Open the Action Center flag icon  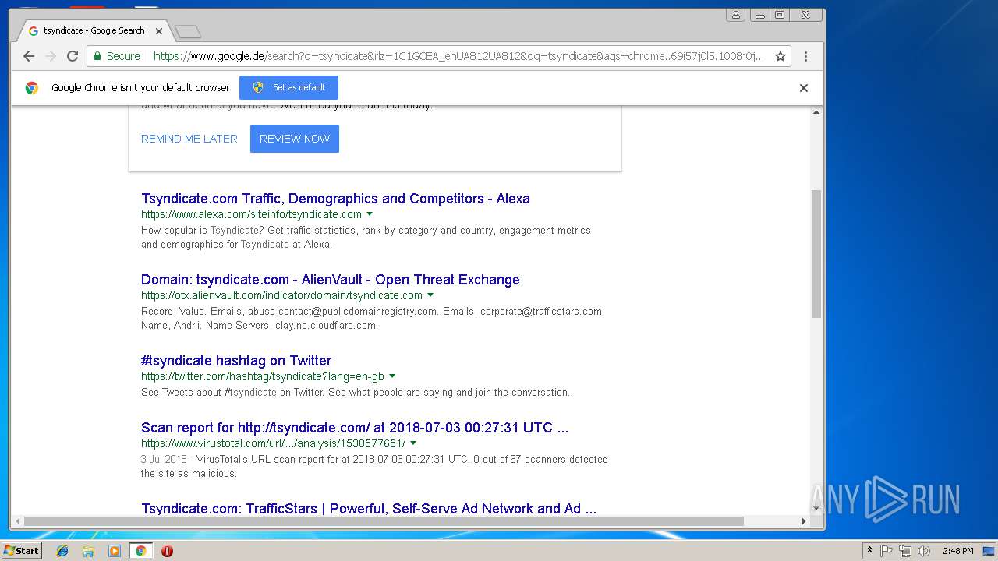887,551
